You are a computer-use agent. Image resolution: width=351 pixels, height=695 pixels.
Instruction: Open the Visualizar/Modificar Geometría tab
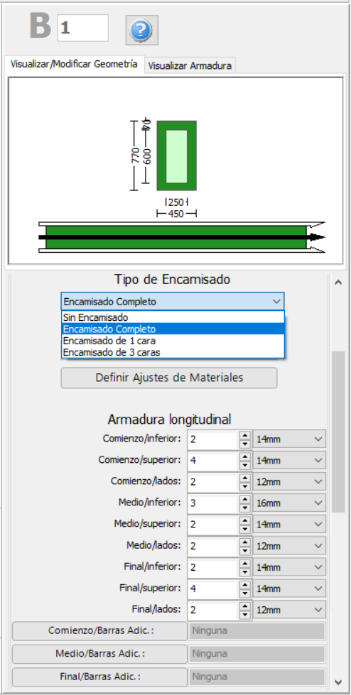(x=74, y=63)
